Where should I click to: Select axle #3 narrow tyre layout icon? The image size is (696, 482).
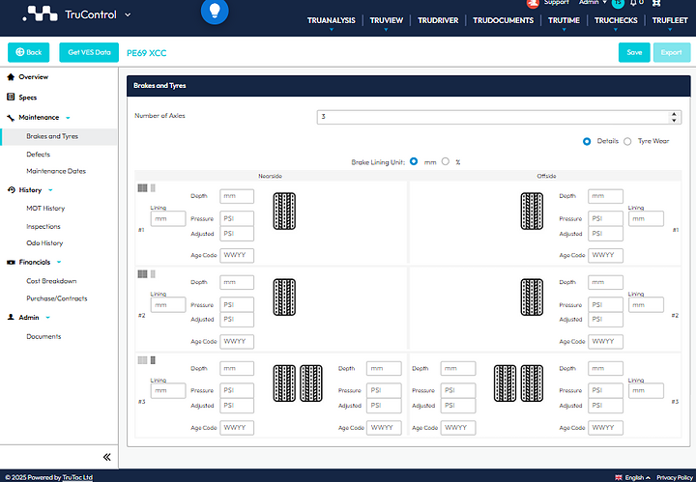[153, 360]
